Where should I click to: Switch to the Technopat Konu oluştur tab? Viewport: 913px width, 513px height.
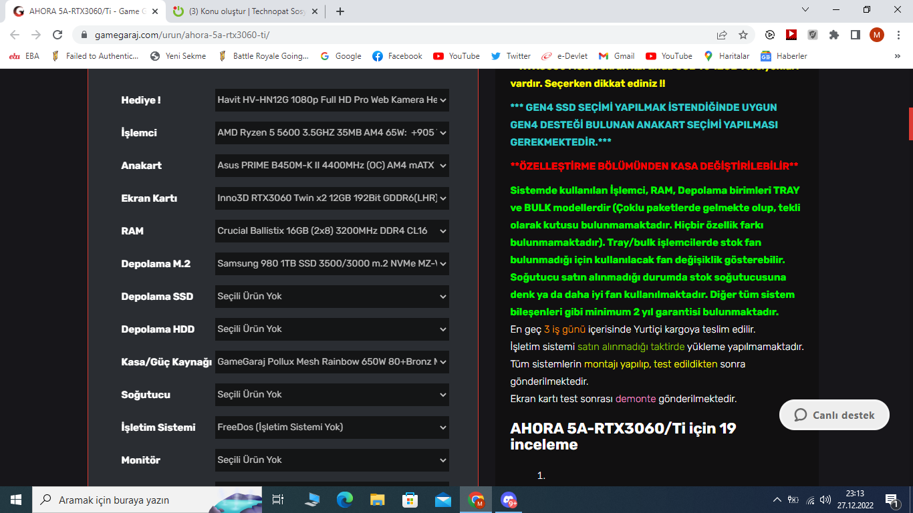245,11
